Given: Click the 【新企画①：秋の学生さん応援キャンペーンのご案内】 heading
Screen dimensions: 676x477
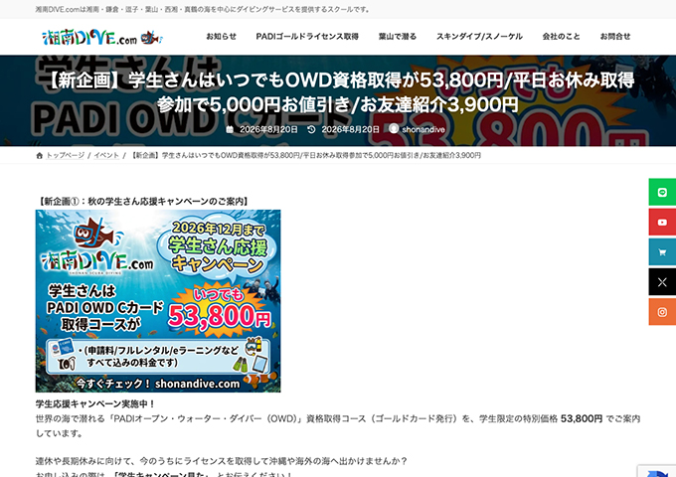Looking at the screenshot, I should 143,201.
